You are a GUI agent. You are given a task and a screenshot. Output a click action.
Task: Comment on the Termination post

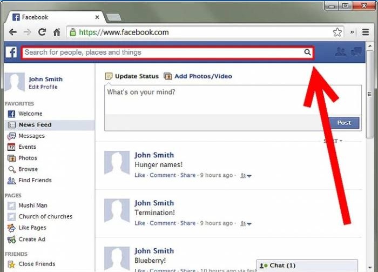(163, 223)
